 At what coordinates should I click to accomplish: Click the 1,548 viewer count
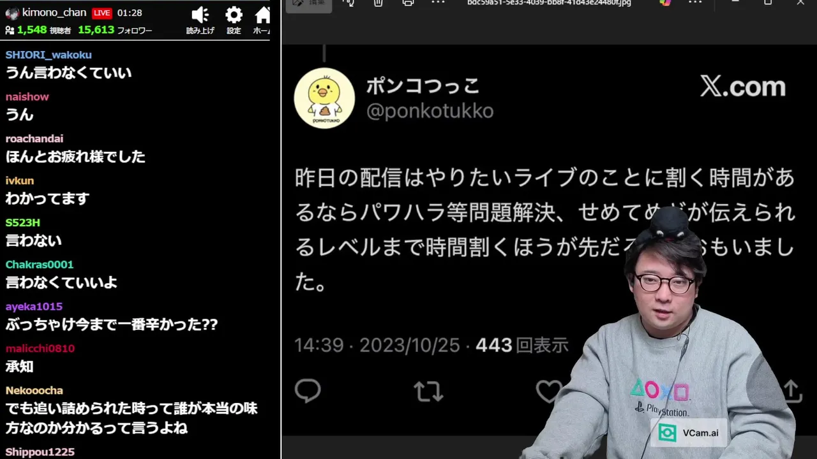coord(32,30)
